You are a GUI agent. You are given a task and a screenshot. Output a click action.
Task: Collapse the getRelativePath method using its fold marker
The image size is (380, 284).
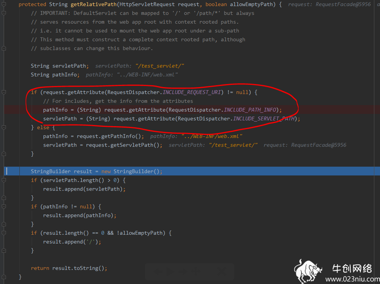(4, 4)
